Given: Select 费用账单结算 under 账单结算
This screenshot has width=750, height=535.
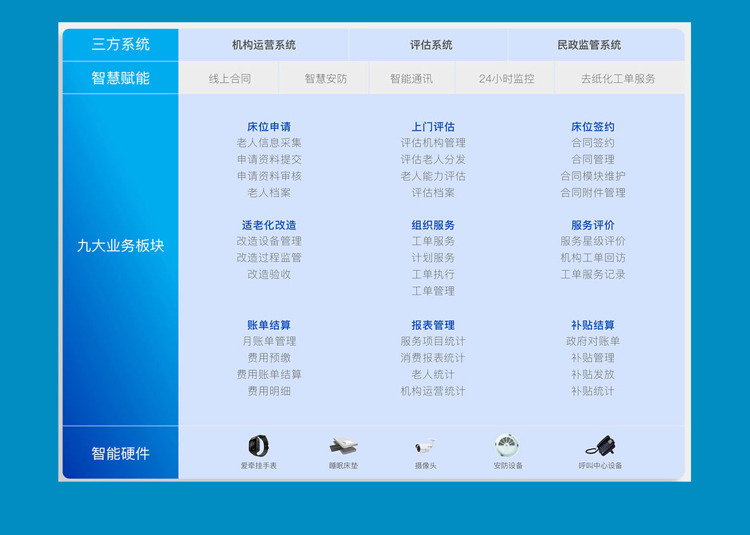Looking at the screenshot, I should pos(269,374).
